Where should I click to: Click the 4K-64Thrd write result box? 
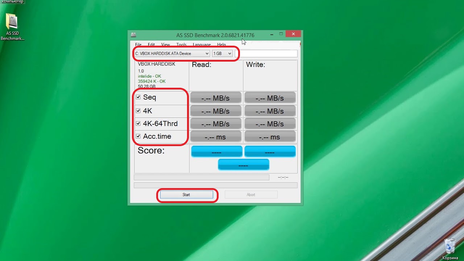coord(270,124)
